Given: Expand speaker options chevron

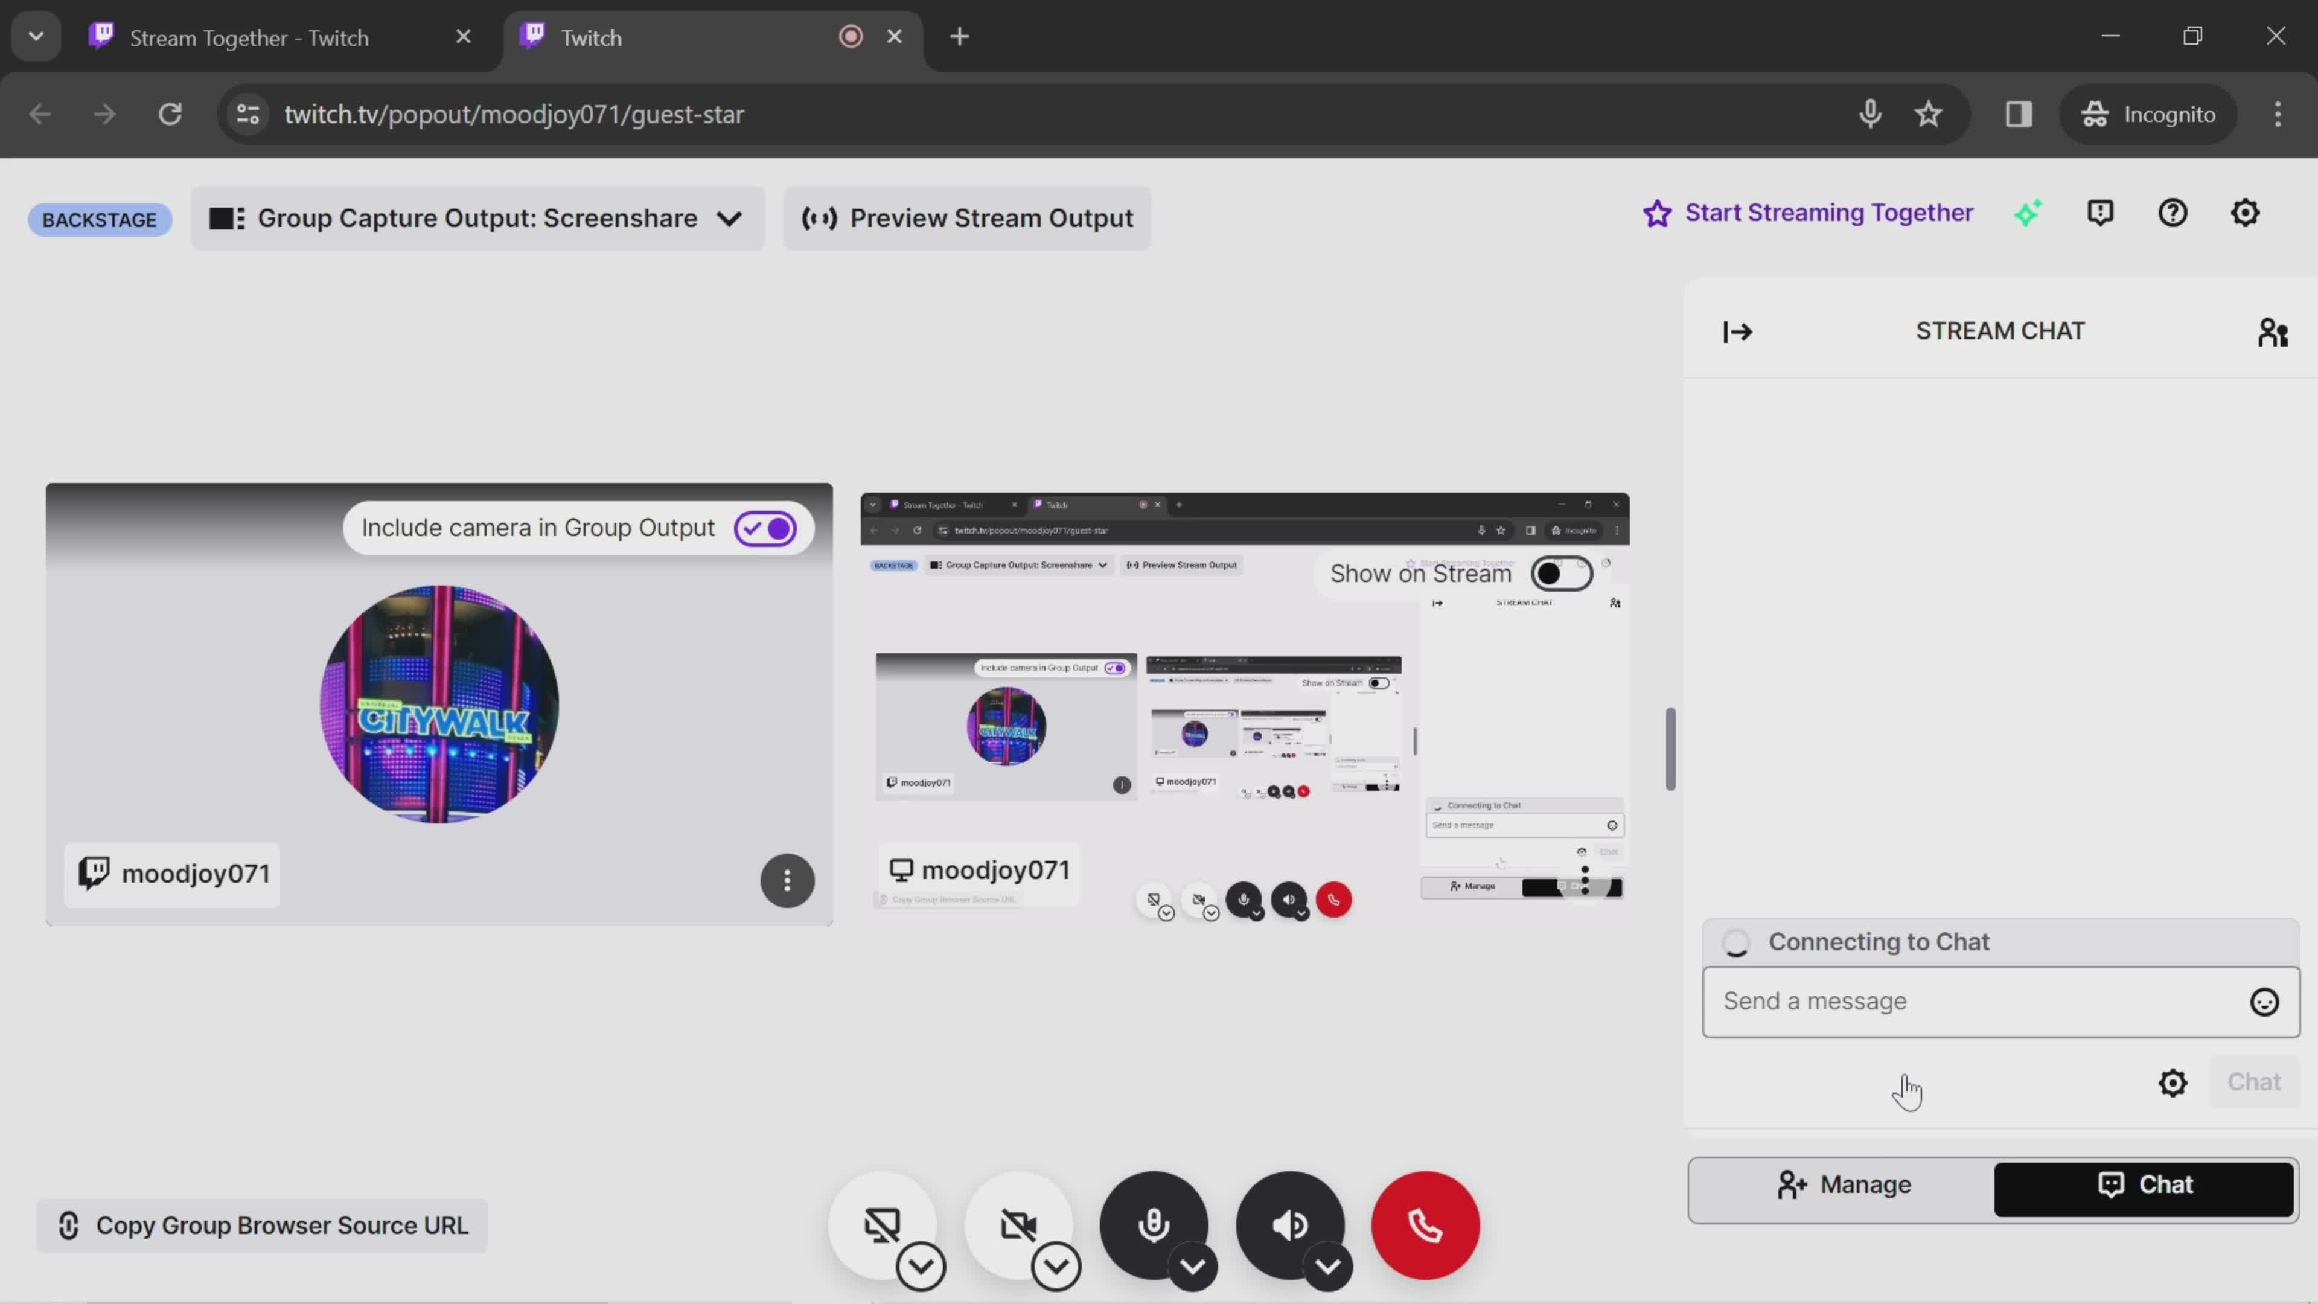Looking at the screenshot, I should pyautogui.click(x=1328, y=1266).
